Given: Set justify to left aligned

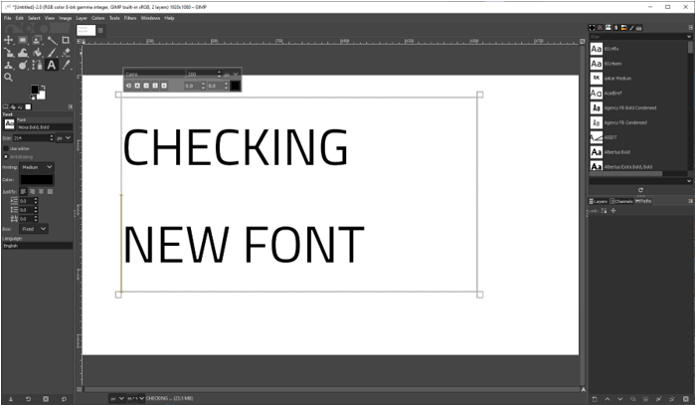Looking at the screenshot, I should (24, 191).
